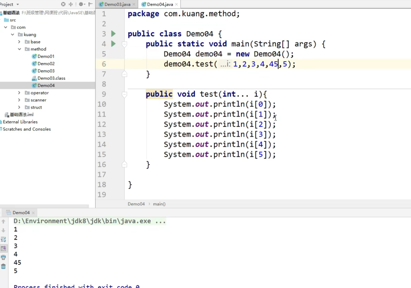Fold the test method at line 9
411x288 pixels.
tap(124, 94)
